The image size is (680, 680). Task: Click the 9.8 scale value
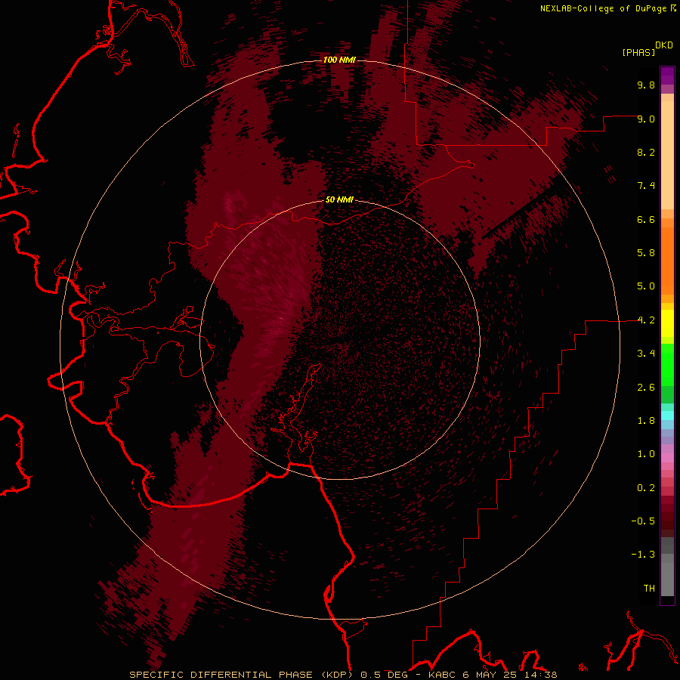[646, 85]
